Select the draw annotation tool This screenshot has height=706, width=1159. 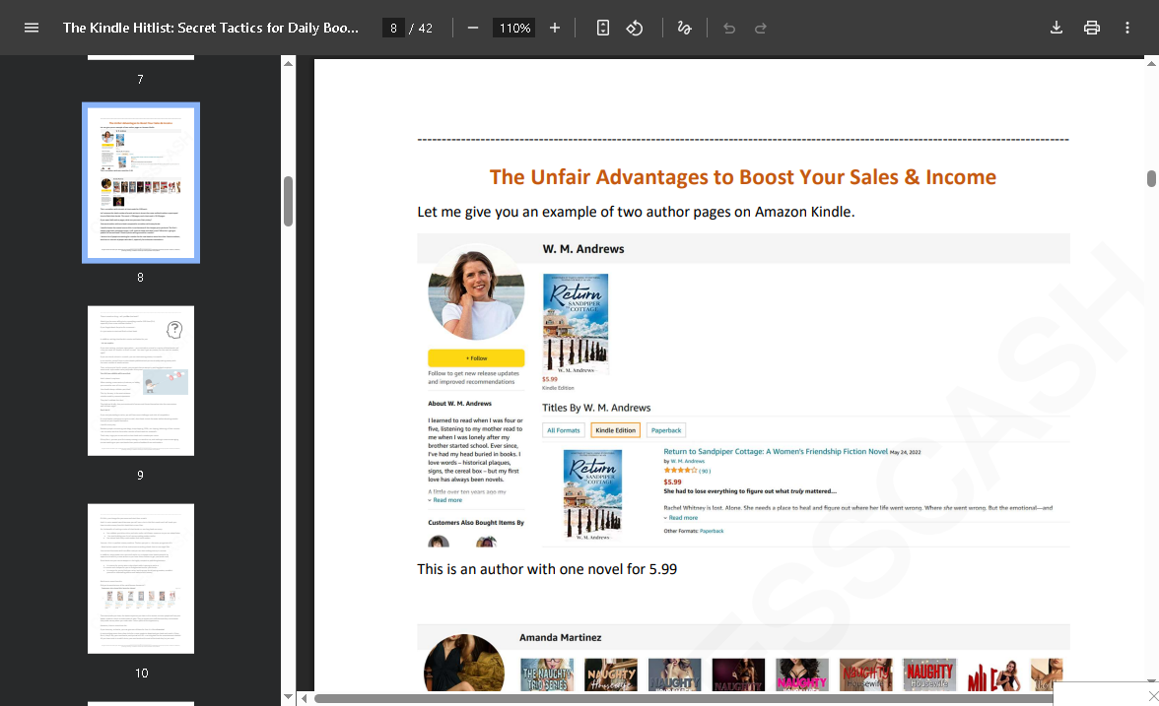pyautogui.click(x=684, y=28)
